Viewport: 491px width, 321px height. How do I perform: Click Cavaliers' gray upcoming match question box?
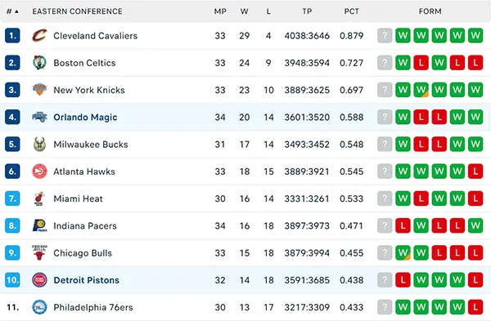coord(385,35)
